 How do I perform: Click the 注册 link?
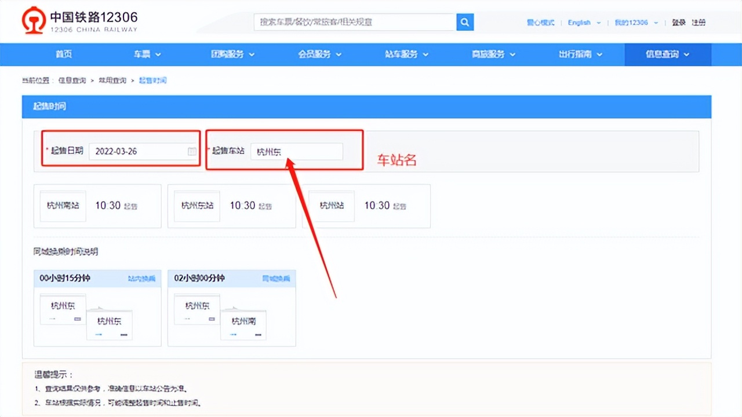coord(699,23)
